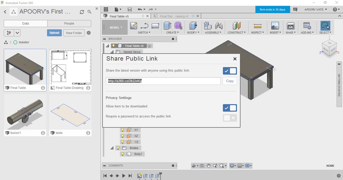The width and height of the screenshot is (343, 180).
Task: Open the CREATE dropdown menu
Action: (x=172, y=33)
